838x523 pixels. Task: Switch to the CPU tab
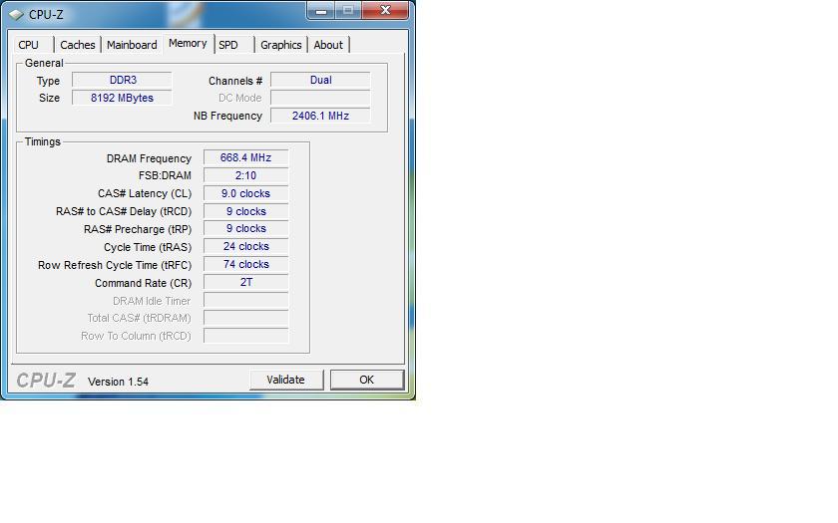coord(28,45)
